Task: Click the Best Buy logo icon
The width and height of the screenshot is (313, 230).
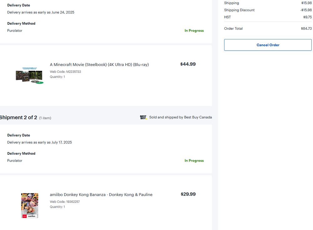Action: (x=143, y=117)
